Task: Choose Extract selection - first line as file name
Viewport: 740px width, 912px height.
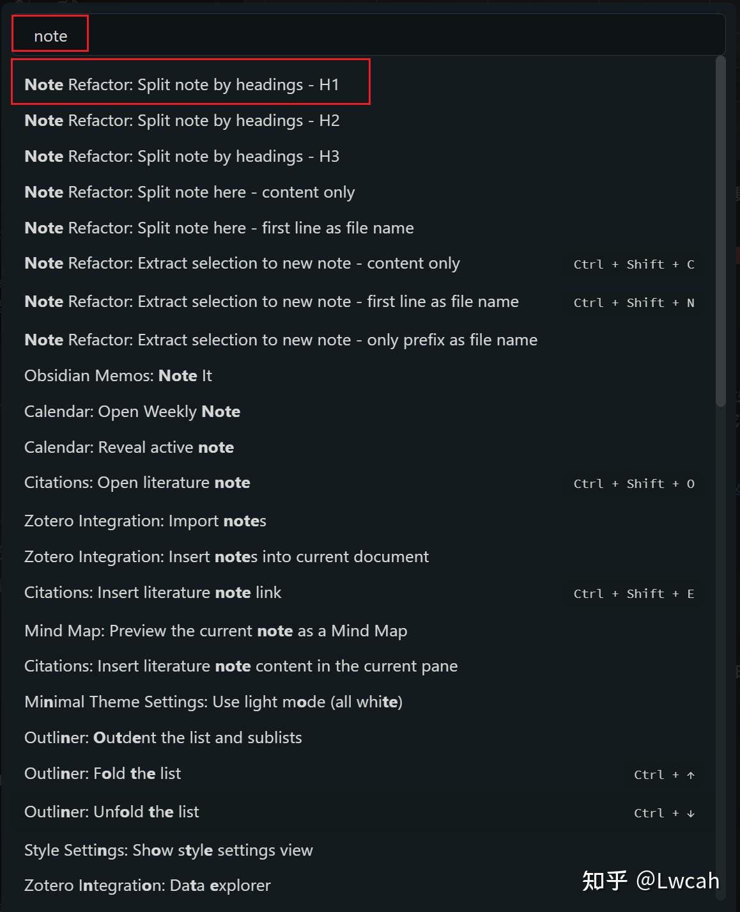Action: tap(364, 302)
